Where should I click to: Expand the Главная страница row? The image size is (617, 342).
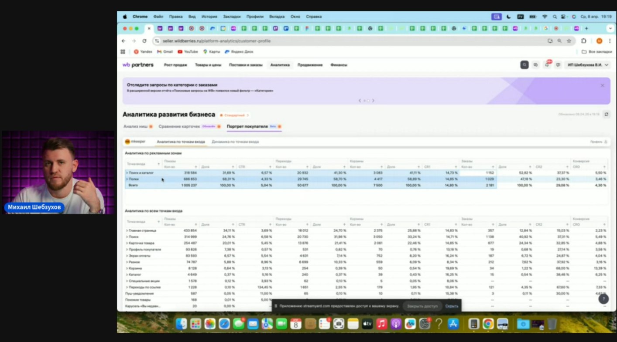(x=127, y=230)
